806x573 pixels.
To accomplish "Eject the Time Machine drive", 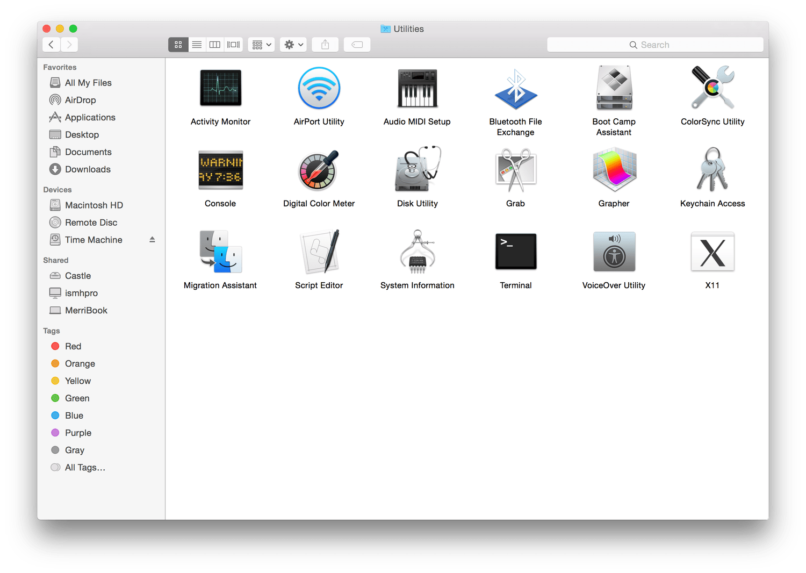I will click(x=152, y=240).
